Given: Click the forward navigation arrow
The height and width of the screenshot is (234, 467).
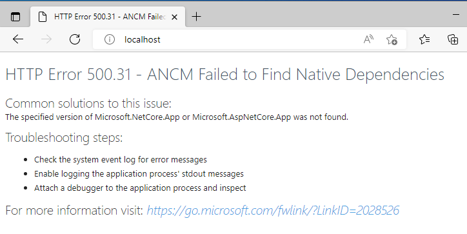Looking at the screenshot, I should (46, 39).
